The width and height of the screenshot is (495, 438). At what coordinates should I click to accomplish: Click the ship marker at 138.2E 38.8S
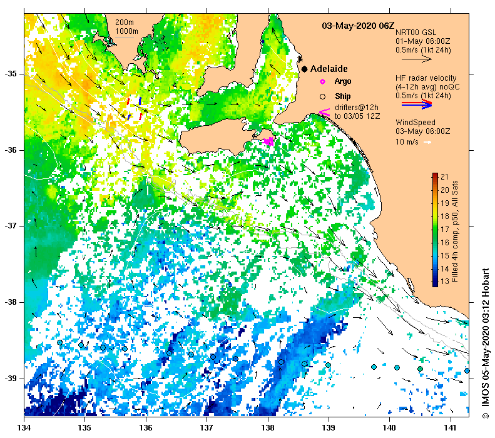[x=281, y=362]
